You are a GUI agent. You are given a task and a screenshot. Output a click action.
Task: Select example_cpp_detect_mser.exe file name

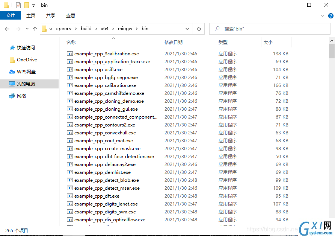pyautogui.click(x=107, y=188)
